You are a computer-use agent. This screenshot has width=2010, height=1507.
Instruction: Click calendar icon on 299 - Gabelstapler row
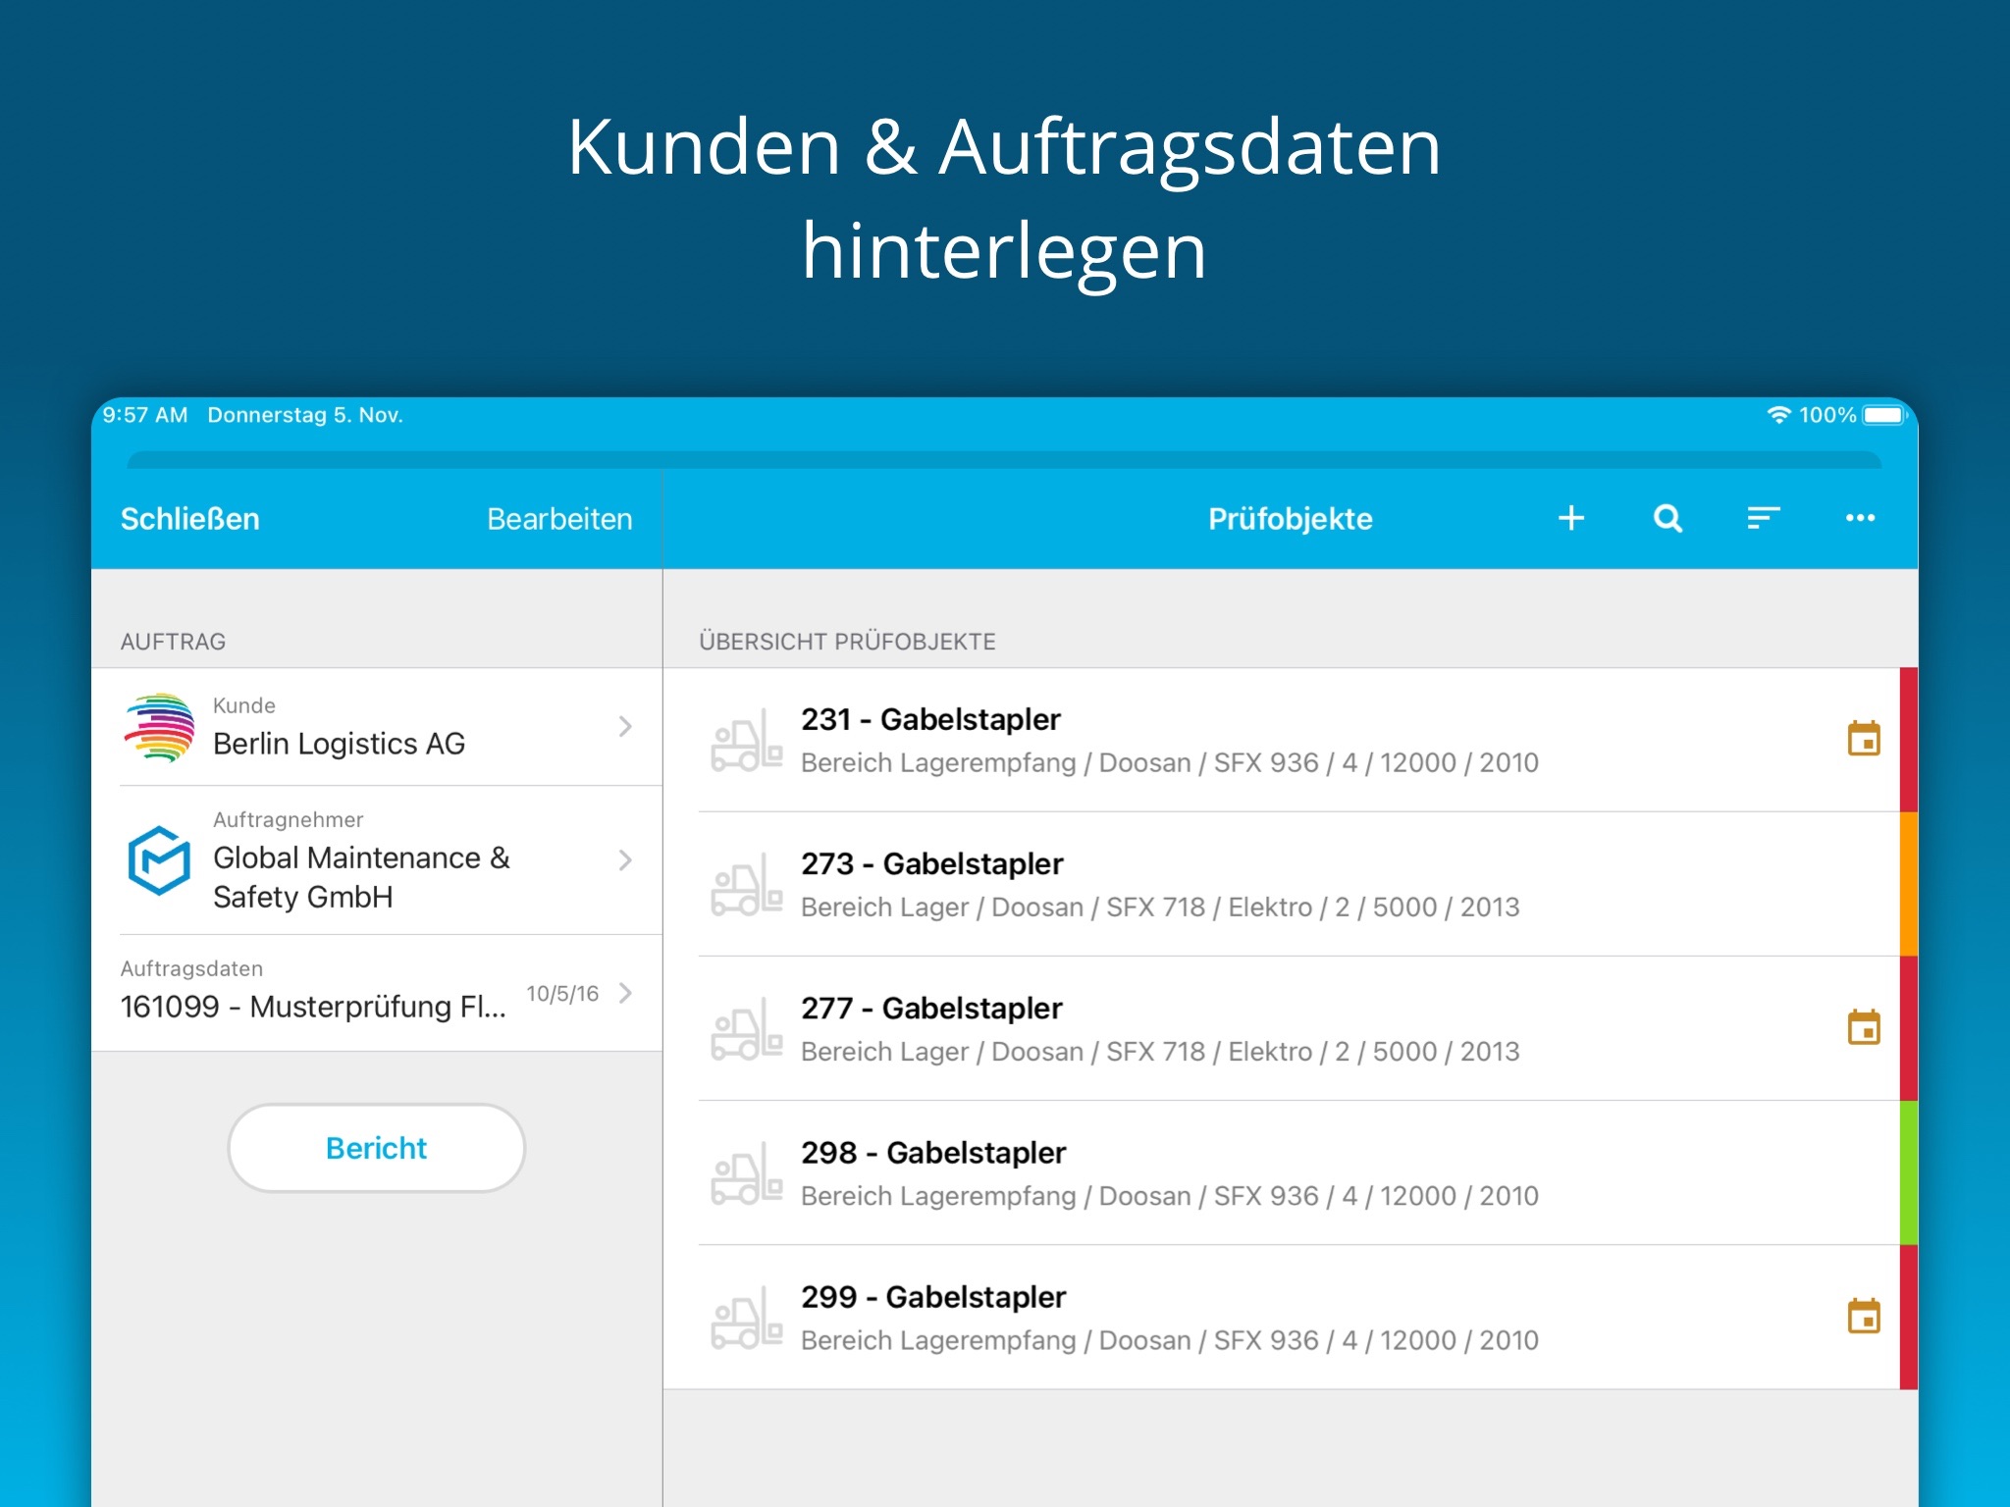pos(1864,1317)
